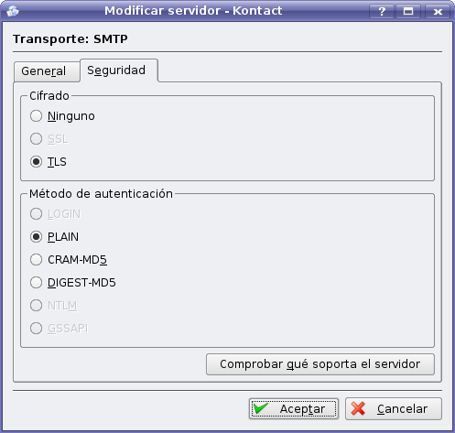Viewport: 455px width, 433px height.
Task: Click the Kontact application icon in title bar
Action: click(13, 11)
